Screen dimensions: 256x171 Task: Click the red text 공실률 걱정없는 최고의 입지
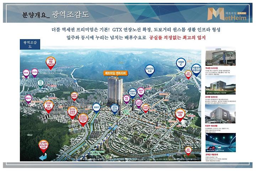[x=177, y=38]
